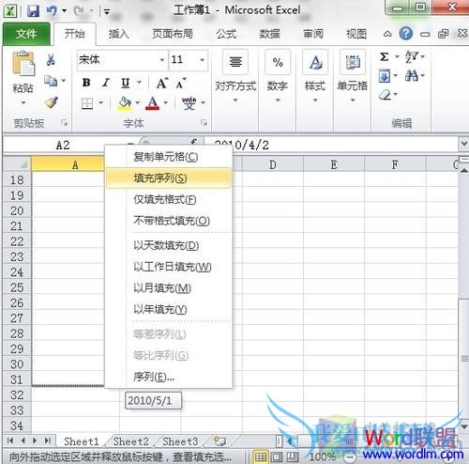The height and width of the screenshot is (464, 469).
Task: Click the insert new worksheet icon
Action: 219,441
